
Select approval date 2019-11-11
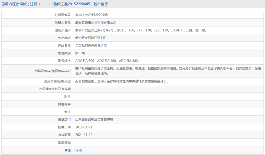click(84, 127)
